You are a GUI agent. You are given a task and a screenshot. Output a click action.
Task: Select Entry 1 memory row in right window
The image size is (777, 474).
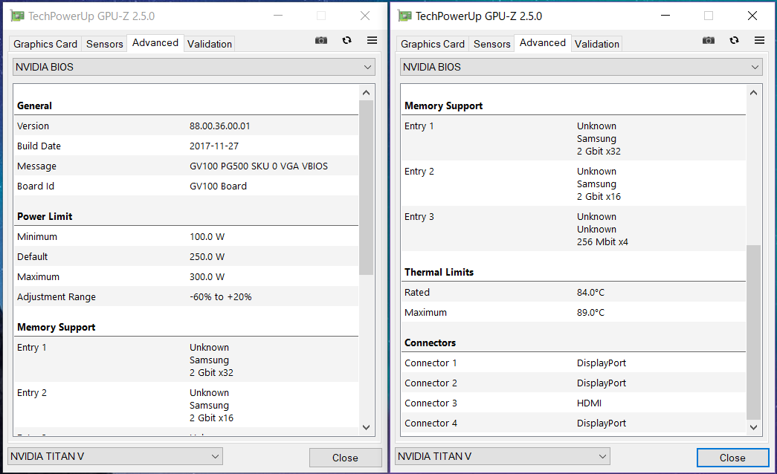pyautogui.click(x=574, y=139)
